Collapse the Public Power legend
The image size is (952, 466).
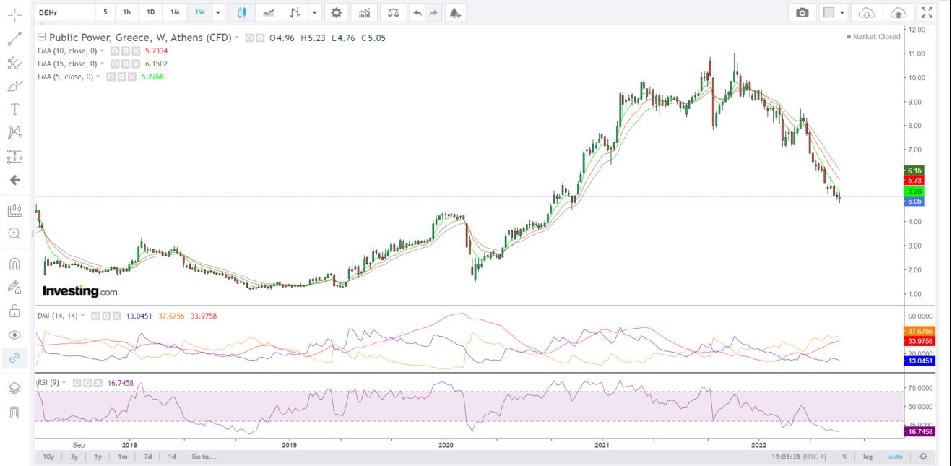click(x=41, y=37)
